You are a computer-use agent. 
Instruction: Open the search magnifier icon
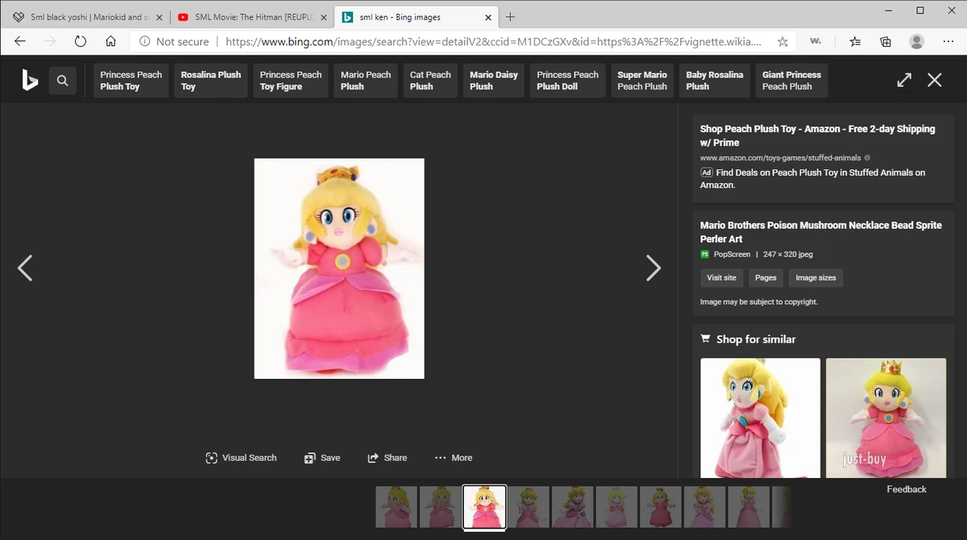click(x=63, y=80)
